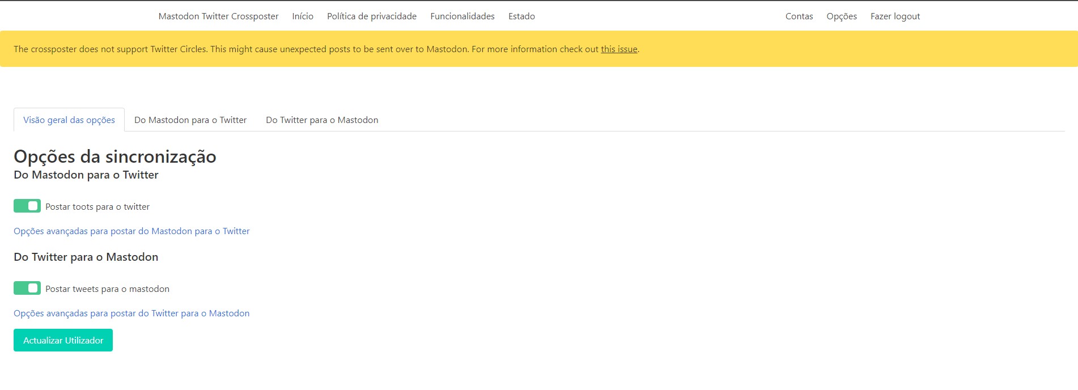The height and width of the screenshot is (390, 1078).
Task: Click the Actualizar Utilizador button
Action: pos(63,340)
